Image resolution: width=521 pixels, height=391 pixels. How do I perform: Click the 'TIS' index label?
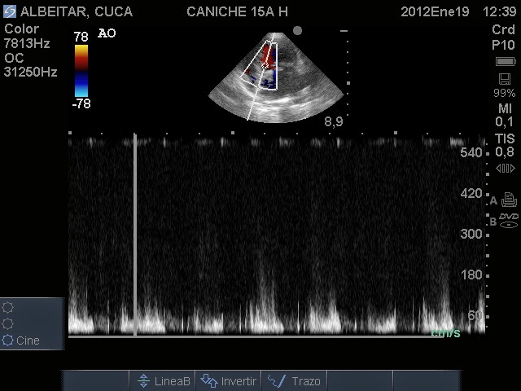click(x=505, y=138)
